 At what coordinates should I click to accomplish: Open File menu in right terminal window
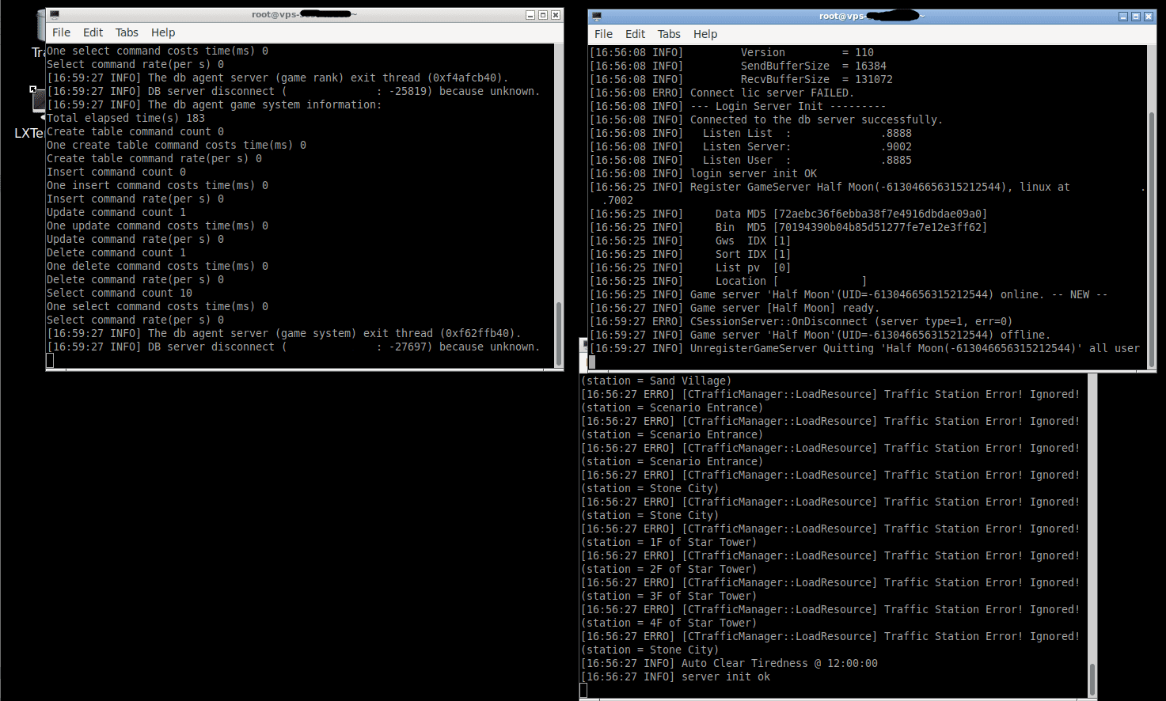pos(603,34)
